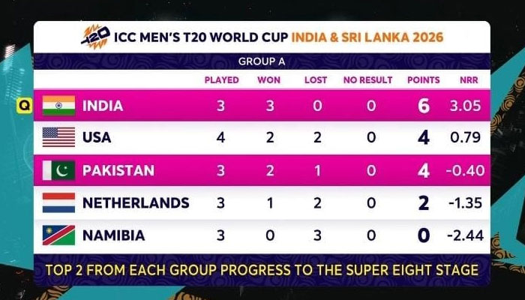Click the NETHERLANDS team name

(135, 203)
